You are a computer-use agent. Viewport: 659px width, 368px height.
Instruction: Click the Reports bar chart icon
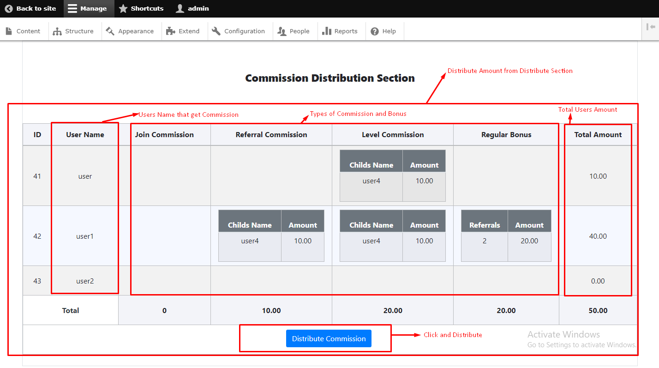327,31
